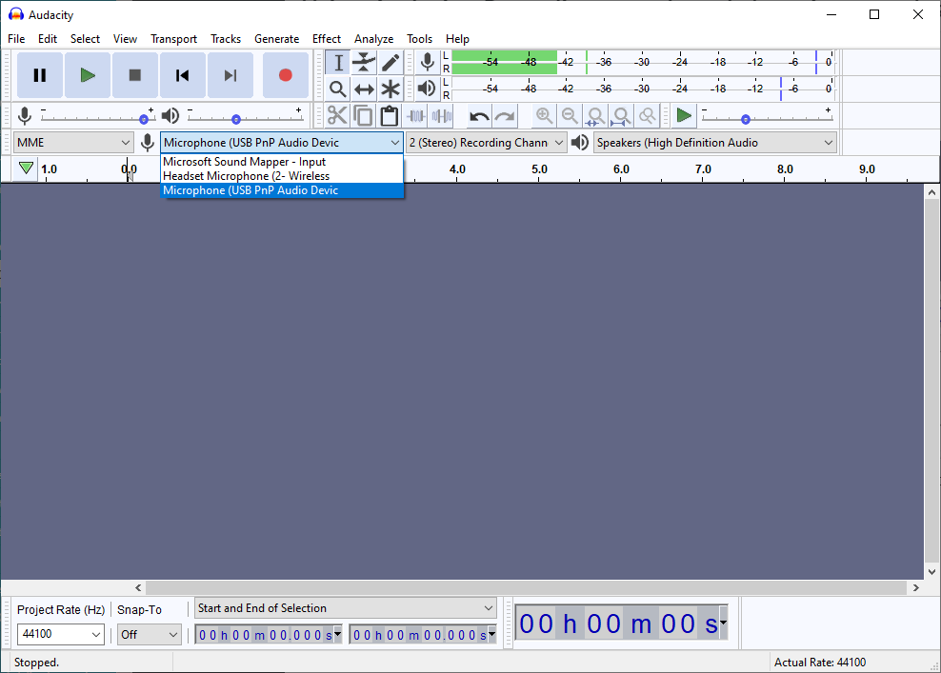Screen dimensions: 941x673
Task: Activate the Draw pencil tool
Action: click(390, 63)
